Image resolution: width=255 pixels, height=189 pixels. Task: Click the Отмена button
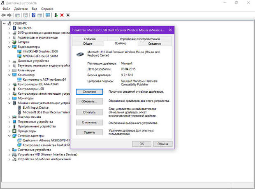click(x=163, y=144)
